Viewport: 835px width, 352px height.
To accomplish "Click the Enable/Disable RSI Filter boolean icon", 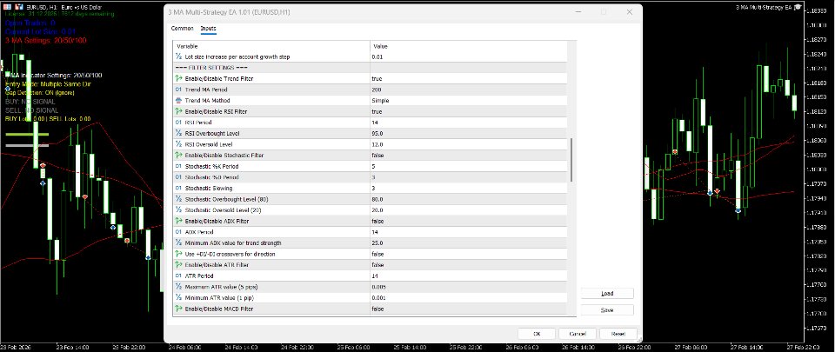I will click(178, 111).
